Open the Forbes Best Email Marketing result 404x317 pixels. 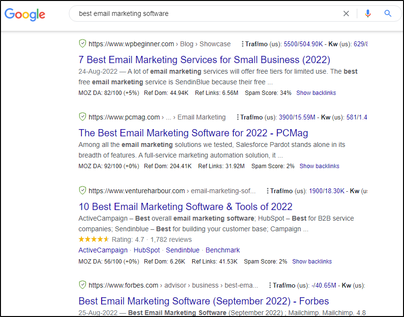[x=203, y=301]
